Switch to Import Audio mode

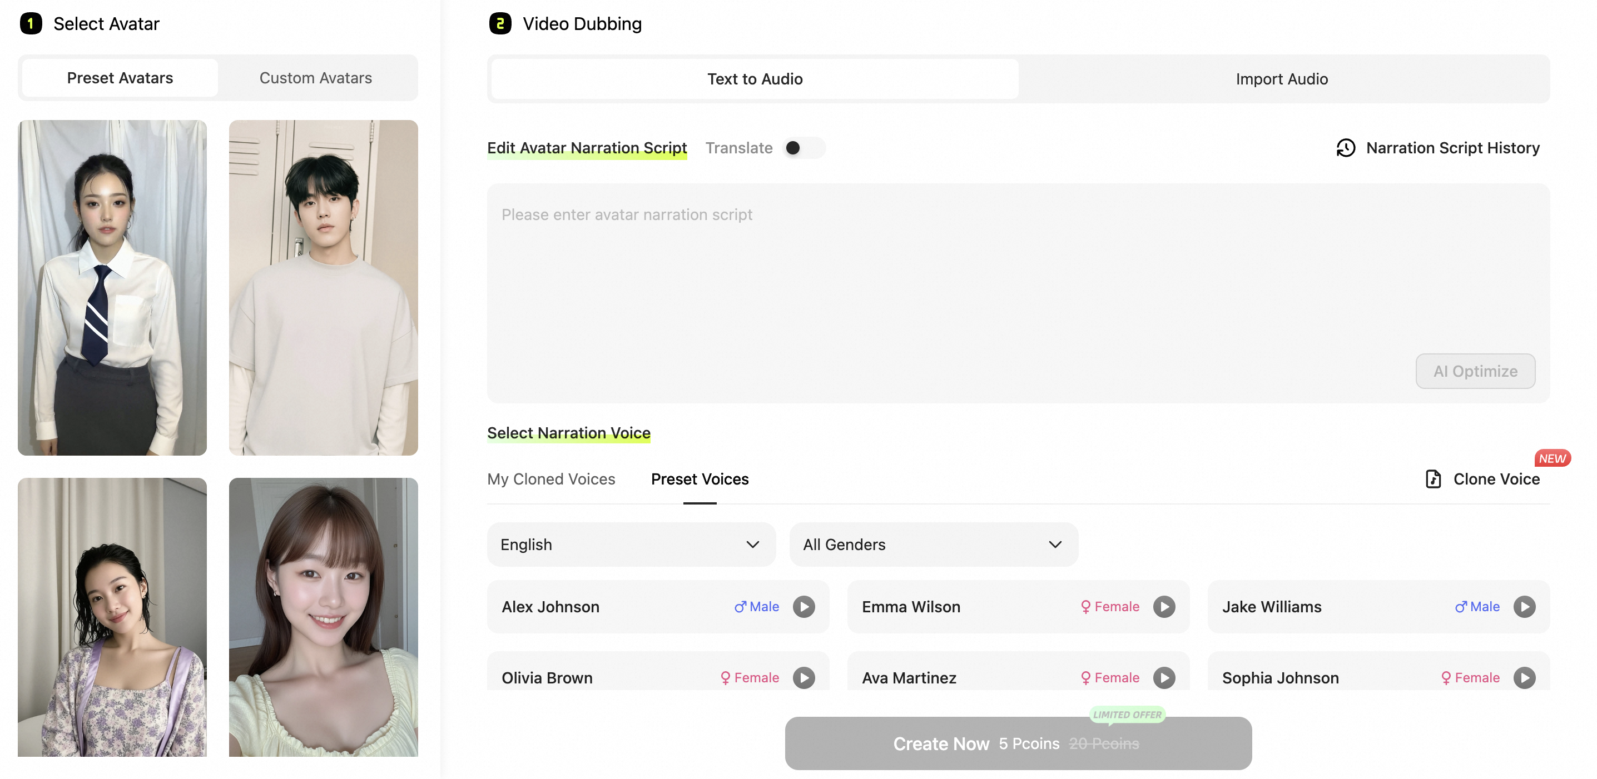(x=1281, y=79)
